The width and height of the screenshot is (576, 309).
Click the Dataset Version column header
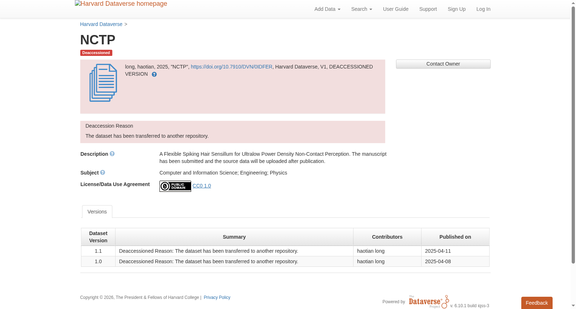click(98, 237)
